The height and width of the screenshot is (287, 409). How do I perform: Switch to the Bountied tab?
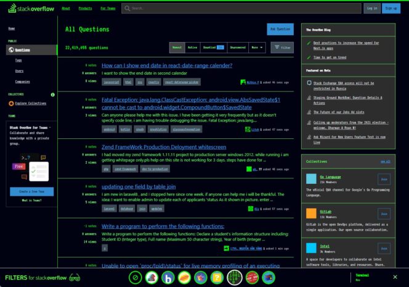point(213,48)
